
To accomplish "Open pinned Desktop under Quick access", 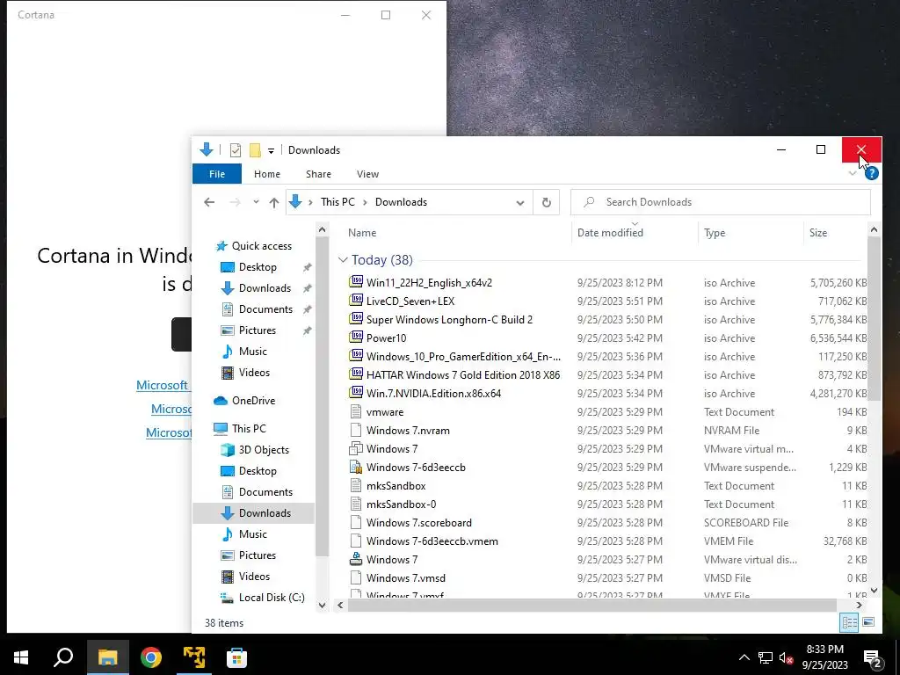I will (258, 267).
